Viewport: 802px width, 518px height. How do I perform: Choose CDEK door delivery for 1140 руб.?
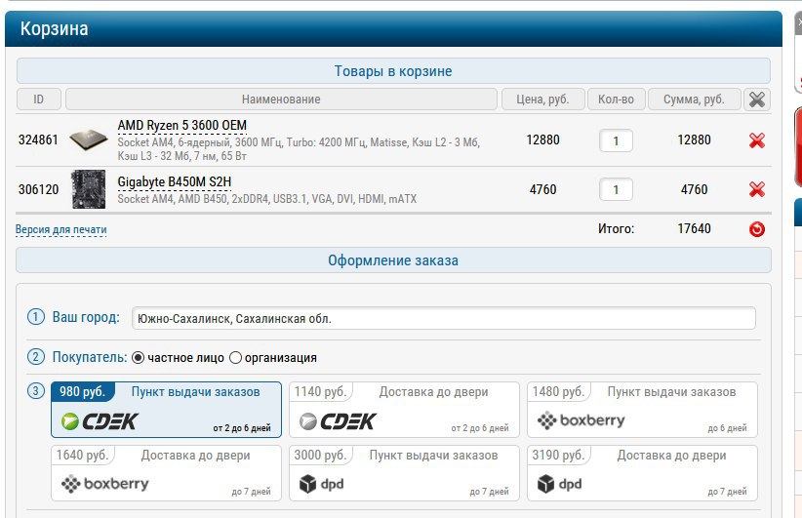click(x=404, y=410)
